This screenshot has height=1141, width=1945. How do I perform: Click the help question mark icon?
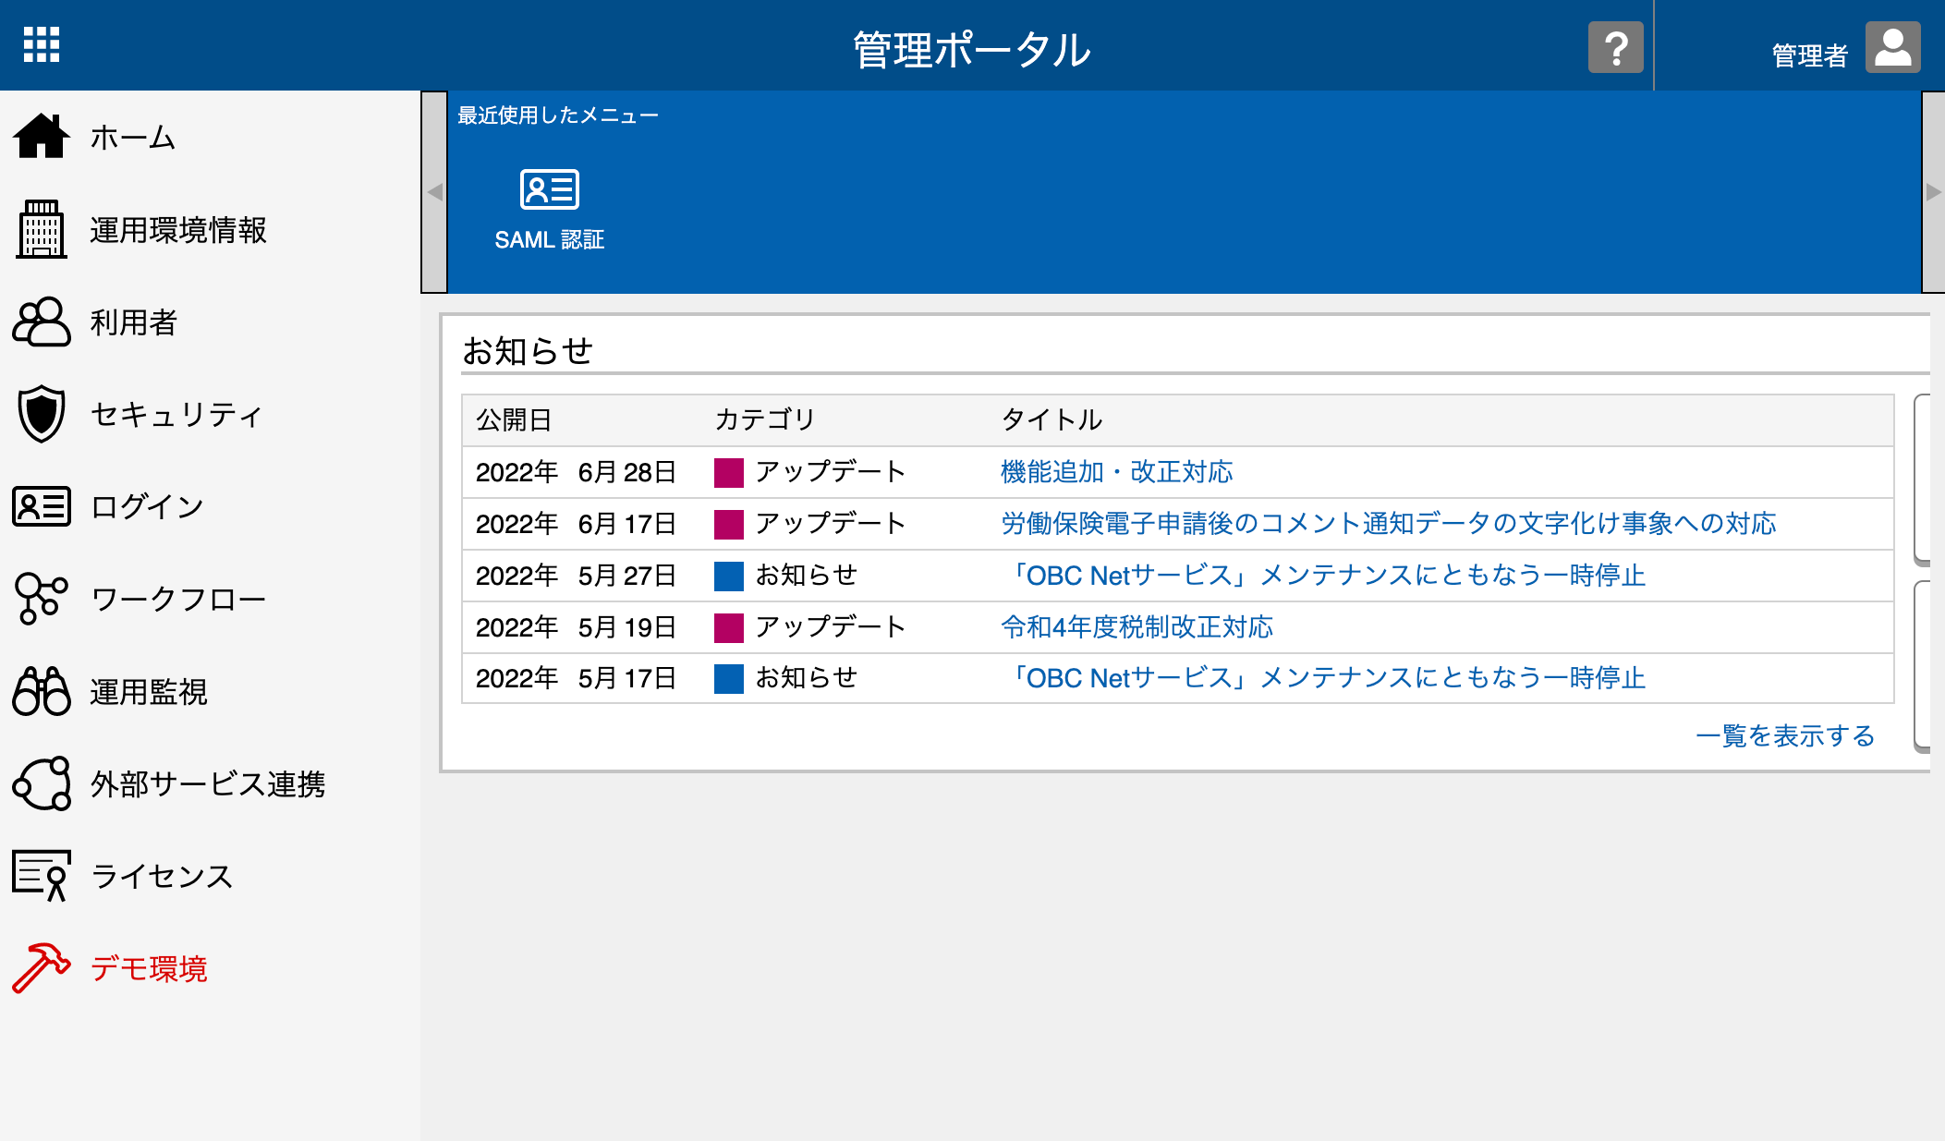(1615, 47)
